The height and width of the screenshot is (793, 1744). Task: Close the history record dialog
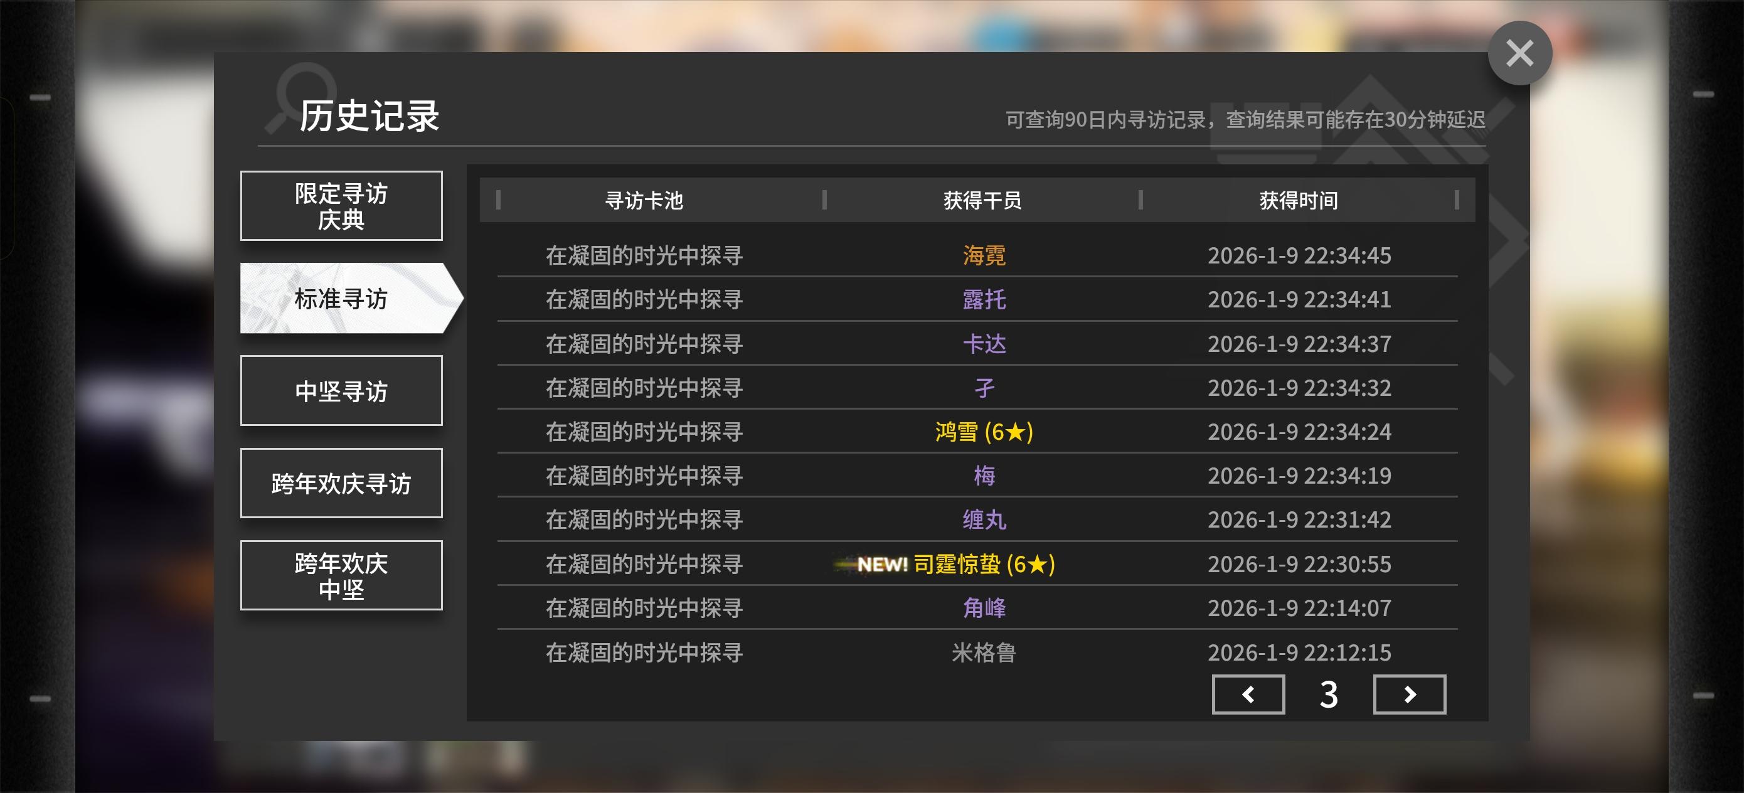[1519, 53]
